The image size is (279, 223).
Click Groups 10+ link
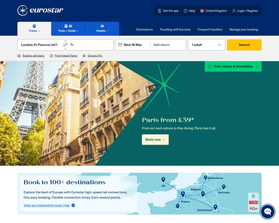(95, 56)
